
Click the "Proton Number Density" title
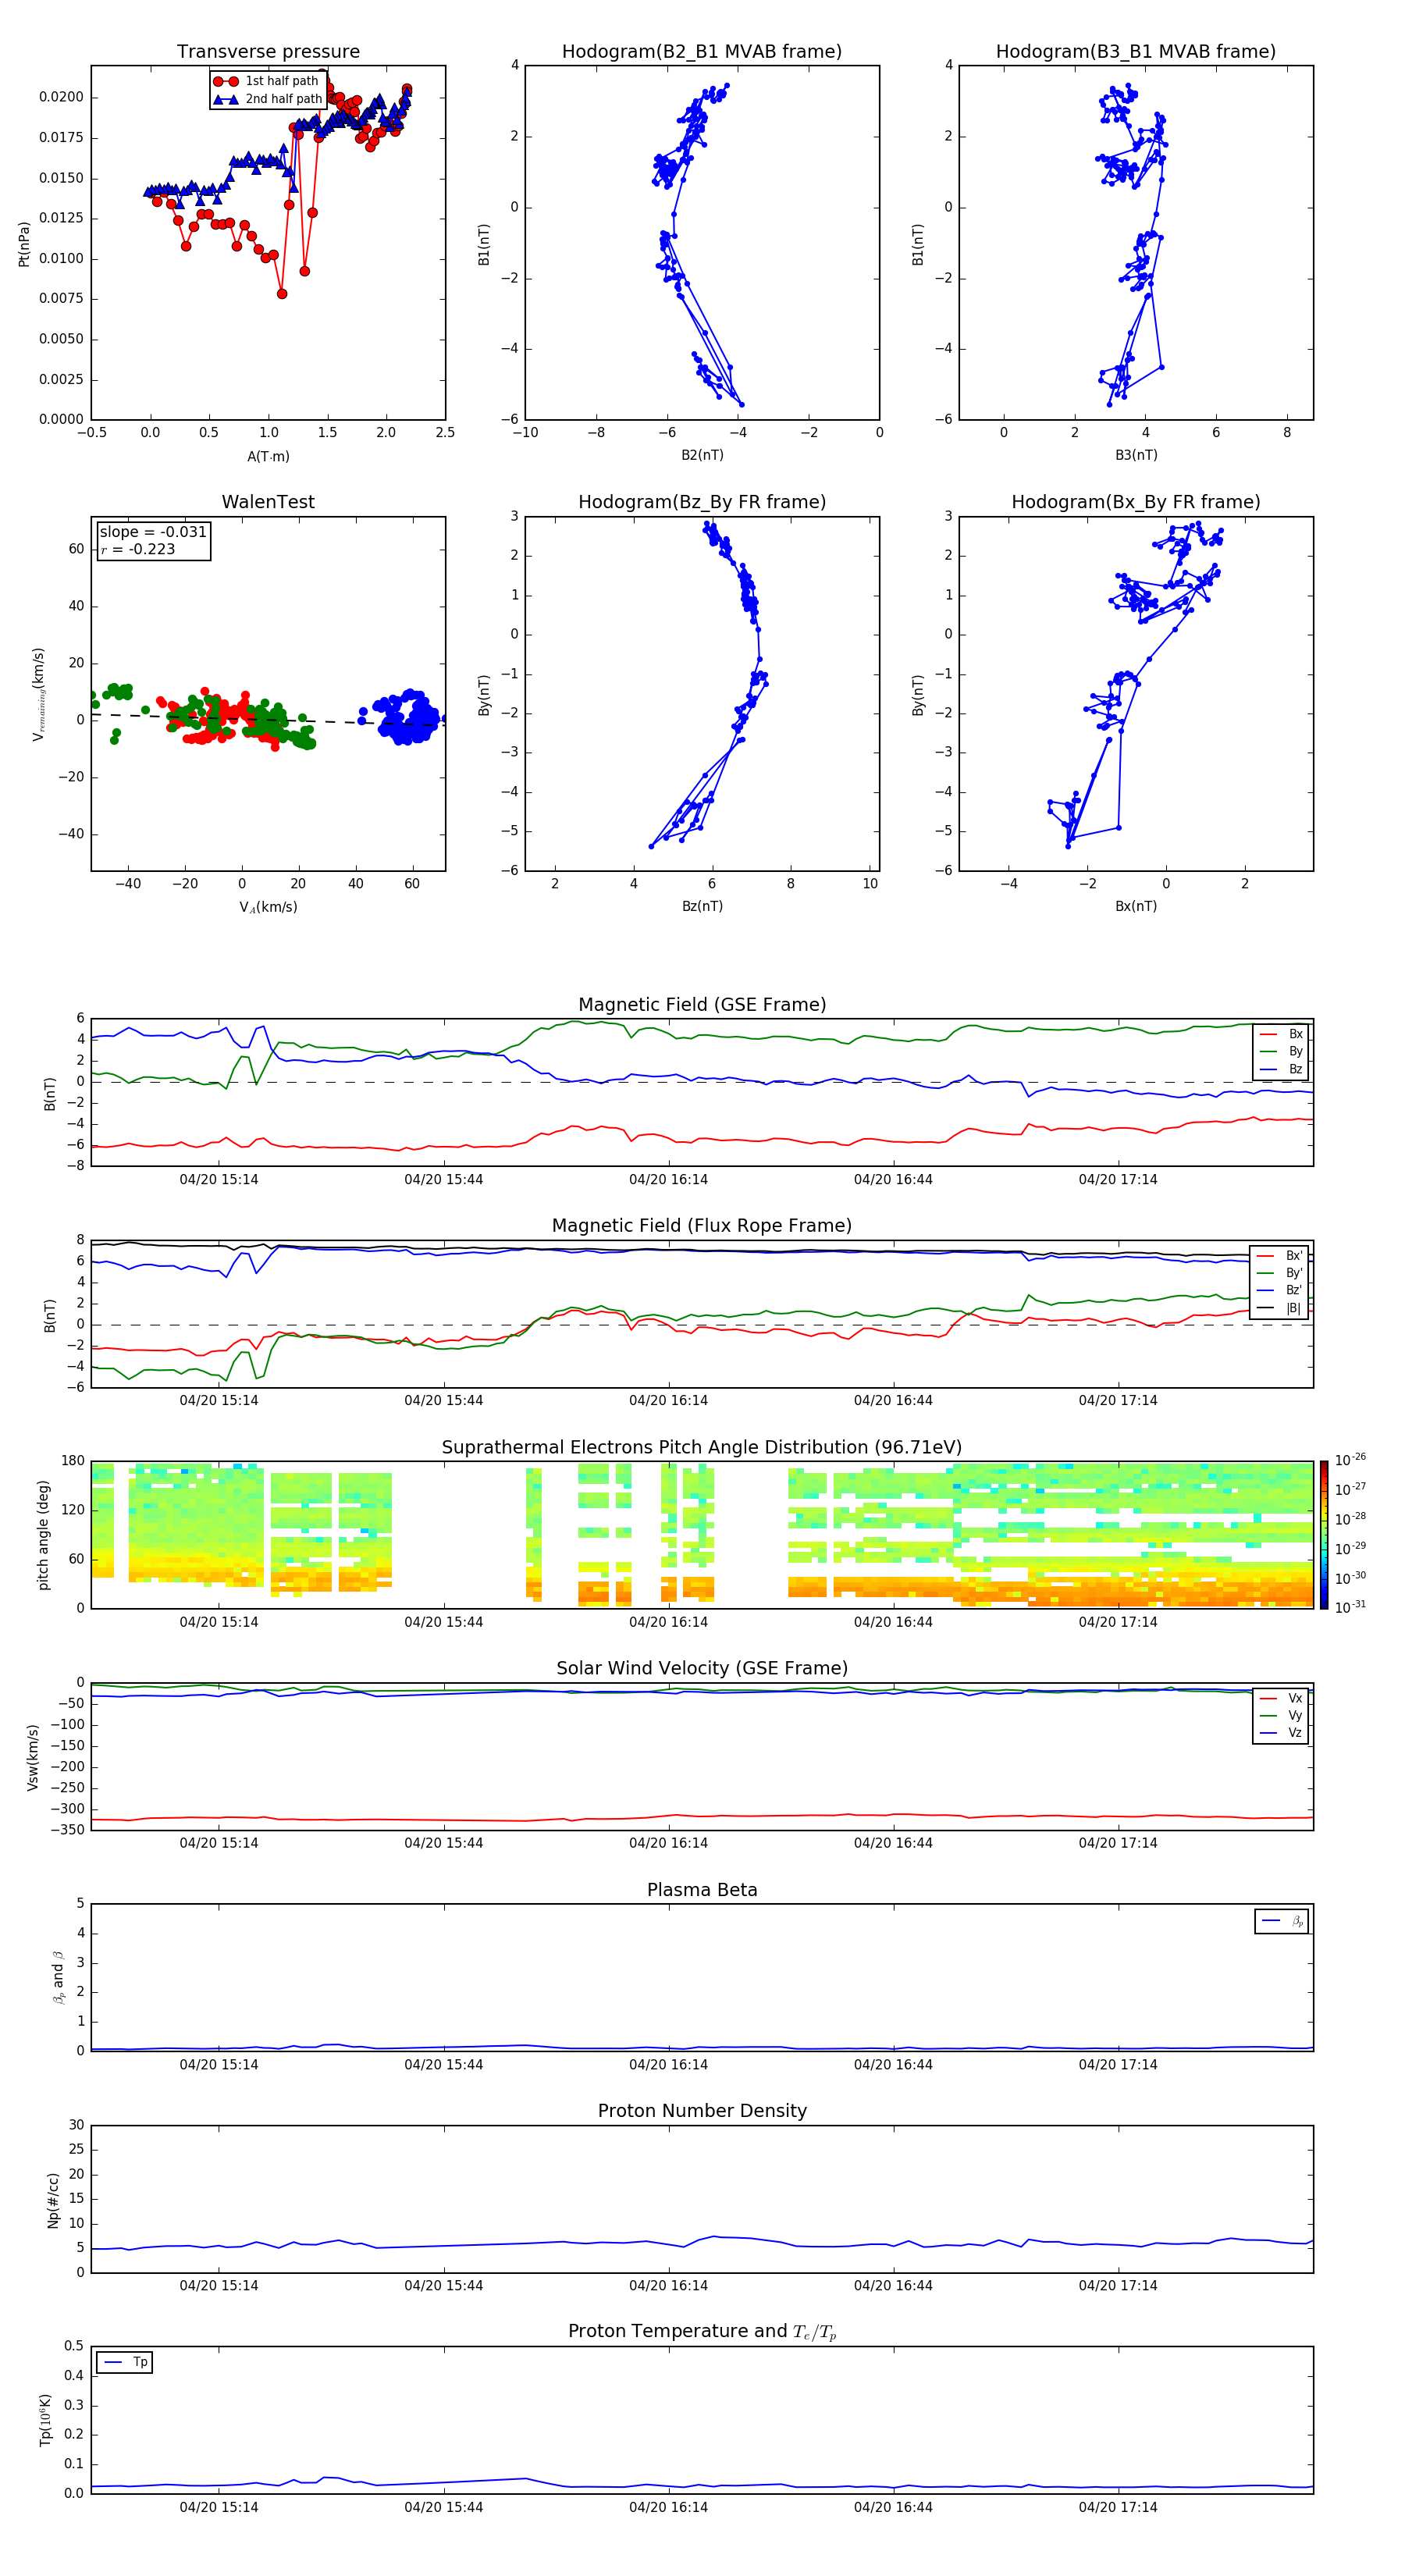click(702, 2111)
